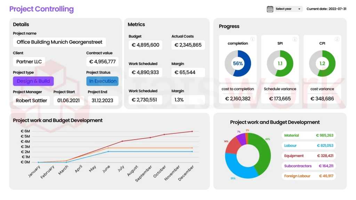
Task: Click the Current date : 2022-07-31 text
Action: pos(326,9)
